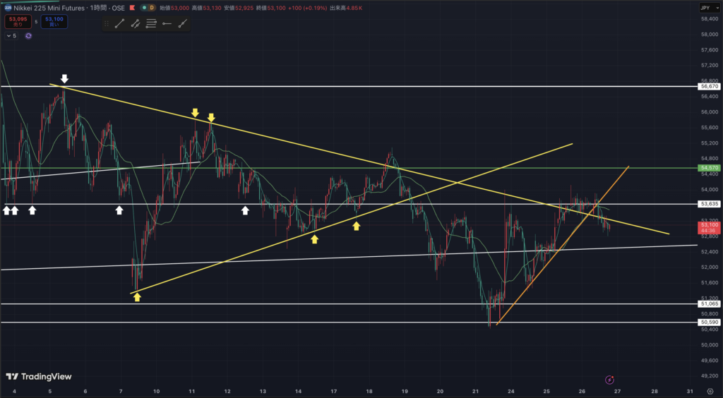The image size is (723, 398).
Task: Click the 56,670 horizontal line price label
Action: point(708,86)
